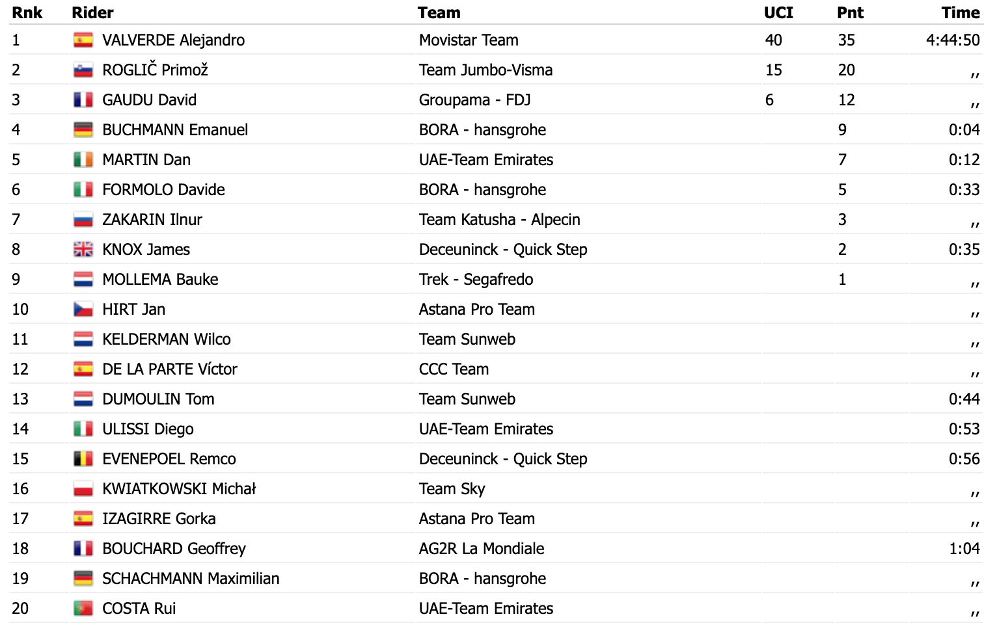
Task: Open AG2R La Mondiale team page
Action: tap(482, 549)
